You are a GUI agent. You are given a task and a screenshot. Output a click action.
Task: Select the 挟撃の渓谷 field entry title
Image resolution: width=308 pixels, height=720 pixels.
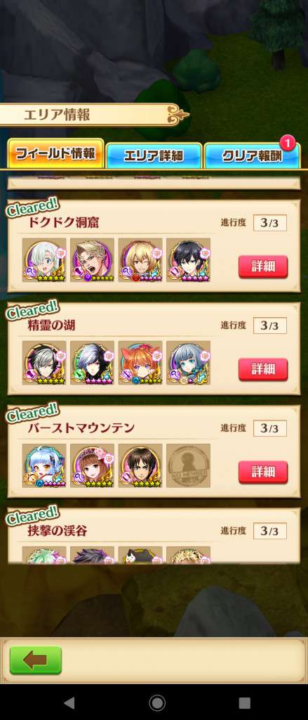pos(58,532)
